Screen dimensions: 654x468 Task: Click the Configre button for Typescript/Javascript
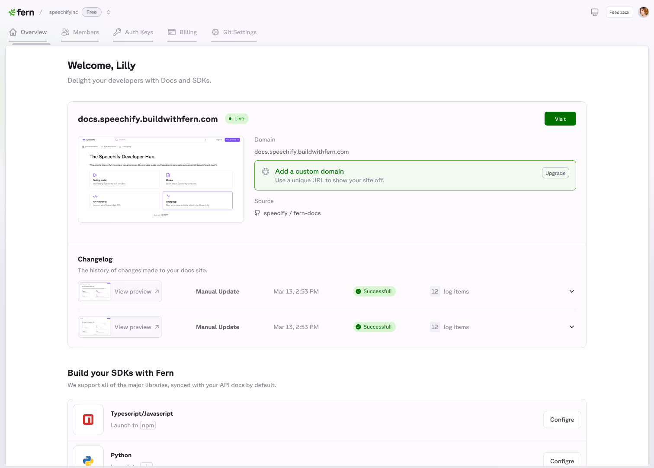tap(562, 420)
